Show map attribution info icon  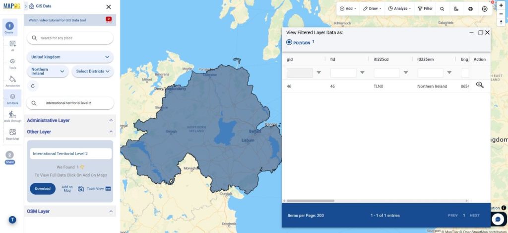pos(504,208)
